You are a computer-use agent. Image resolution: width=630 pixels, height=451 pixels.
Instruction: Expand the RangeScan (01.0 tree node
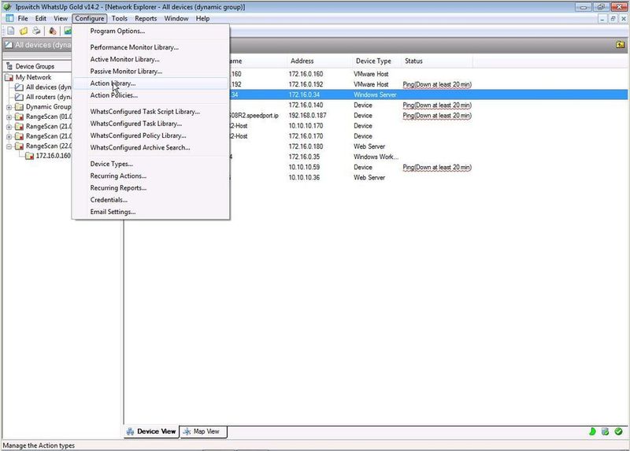9,116
